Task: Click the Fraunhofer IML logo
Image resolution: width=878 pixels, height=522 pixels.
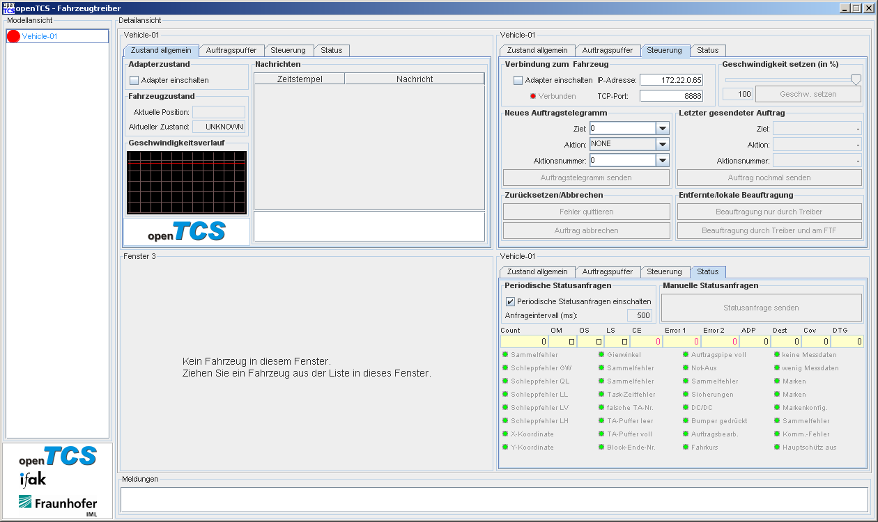Action: [57, 504]
